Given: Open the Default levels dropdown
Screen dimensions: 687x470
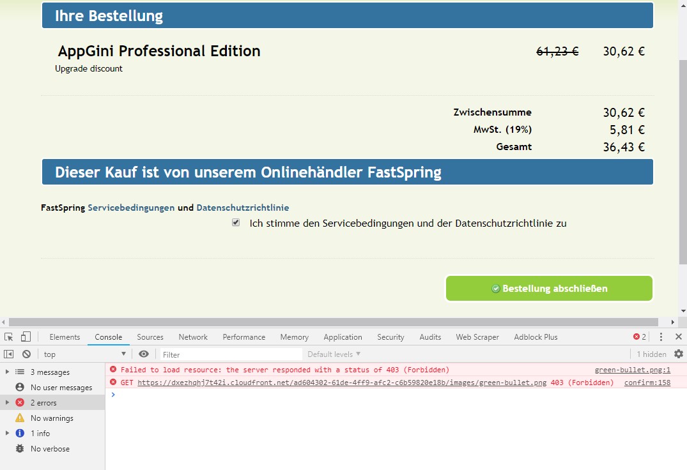Looking at the screenshot, I should 334,354.
